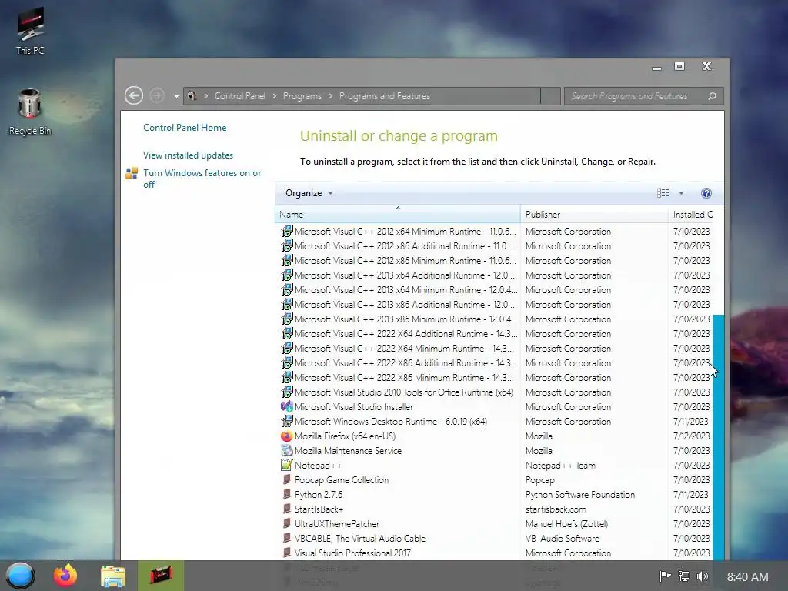Click the vertical scrollbar thumb
Image resolution: width=788 pixels, height=591 pixels.
tap(719, 437)
